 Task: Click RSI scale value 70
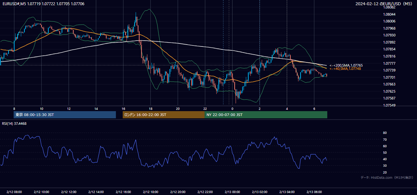coord(385,139)
